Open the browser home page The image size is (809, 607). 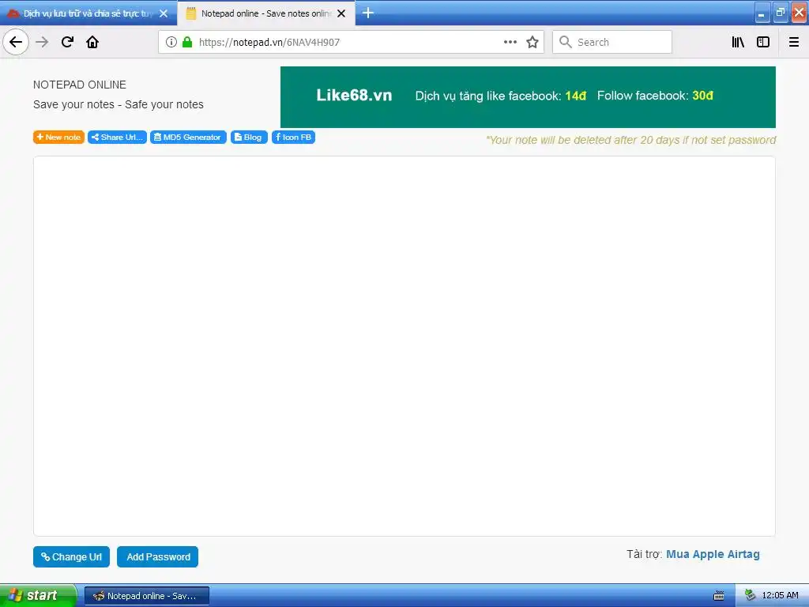coord(92,42)
